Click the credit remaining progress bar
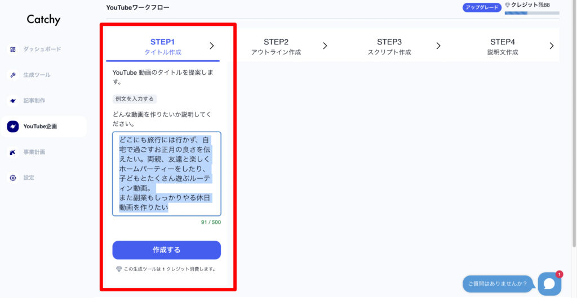This screenshot has height=298, width=577. [532, 12]
